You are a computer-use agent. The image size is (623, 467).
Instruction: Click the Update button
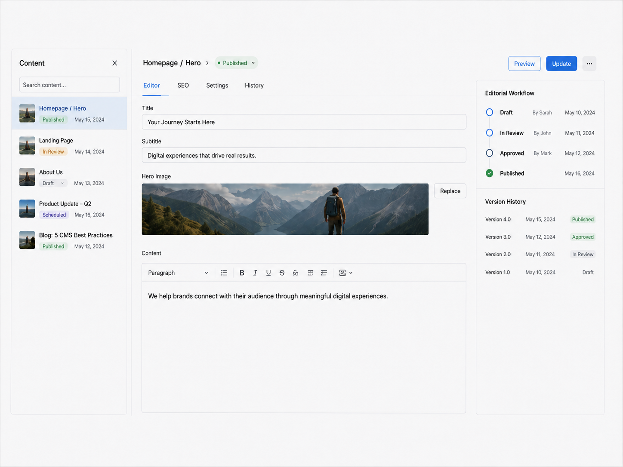(561, 64)
